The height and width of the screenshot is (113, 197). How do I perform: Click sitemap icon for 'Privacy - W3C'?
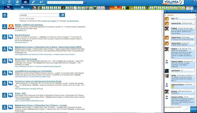click(x=5, y=95)
